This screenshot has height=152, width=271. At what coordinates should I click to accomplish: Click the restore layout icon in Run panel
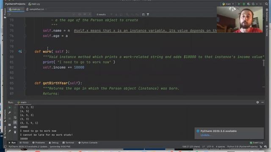click(10, 125)
